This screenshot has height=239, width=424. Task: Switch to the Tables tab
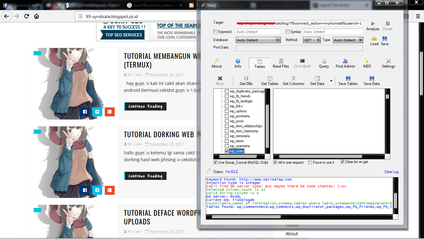(260, 63)
